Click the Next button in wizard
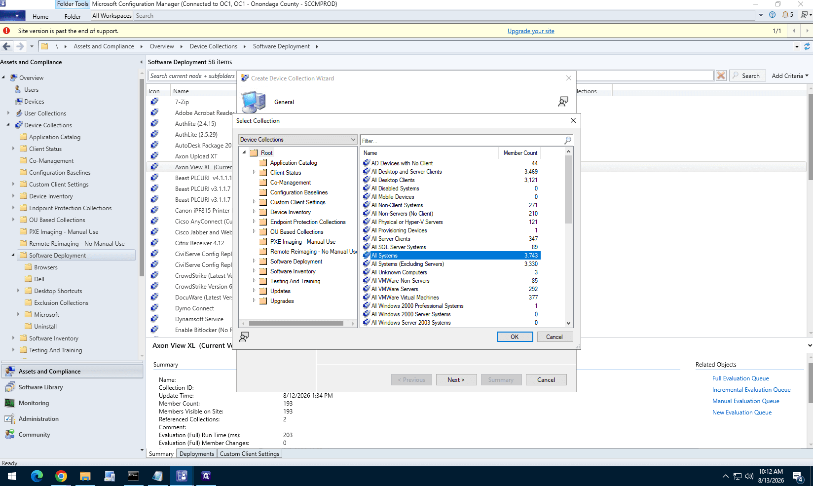The height and width of the screenshot is (486, 813). coord(456,379)
